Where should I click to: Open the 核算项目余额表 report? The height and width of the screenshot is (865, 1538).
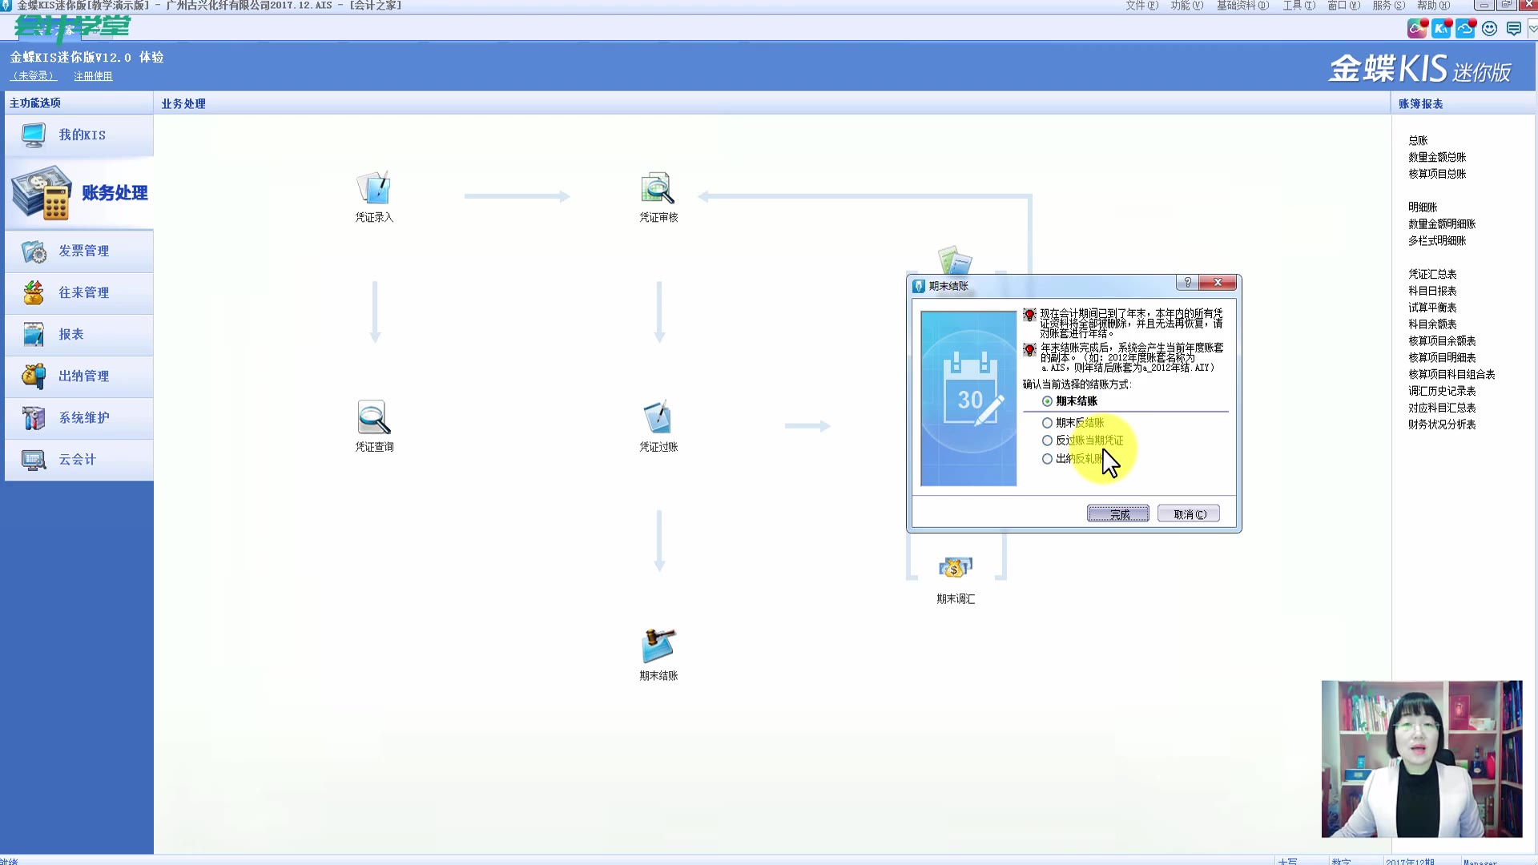point(1442,341)
